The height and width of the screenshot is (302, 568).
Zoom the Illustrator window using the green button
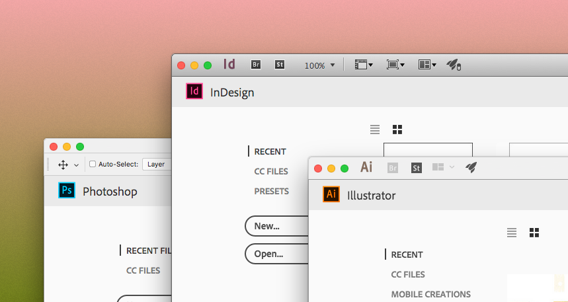pos(345,169)
